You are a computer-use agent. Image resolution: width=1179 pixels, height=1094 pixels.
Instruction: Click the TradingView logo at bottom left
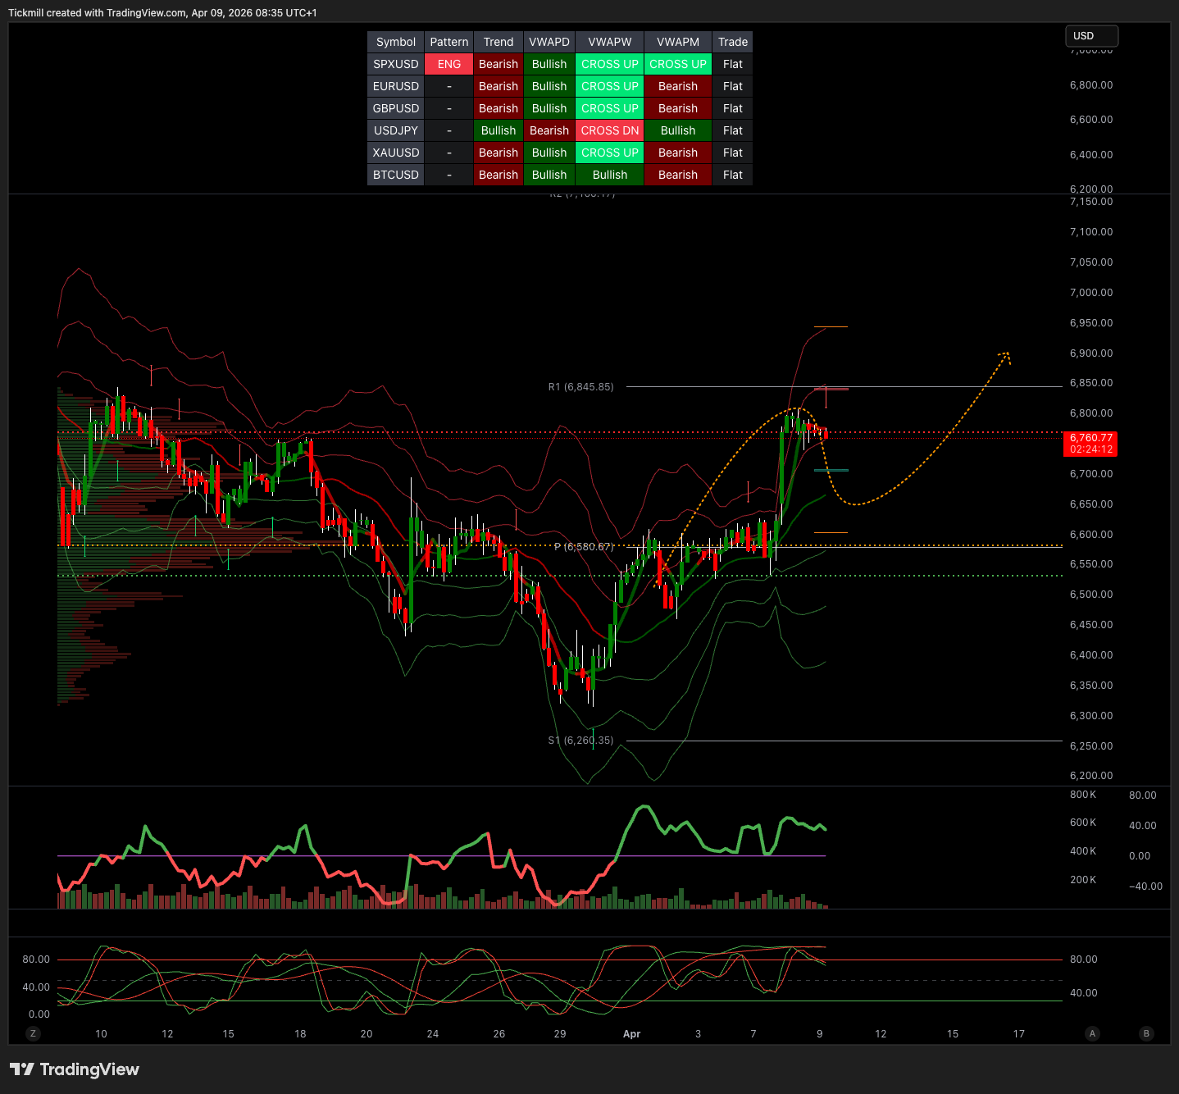[x=74, y=1069]
